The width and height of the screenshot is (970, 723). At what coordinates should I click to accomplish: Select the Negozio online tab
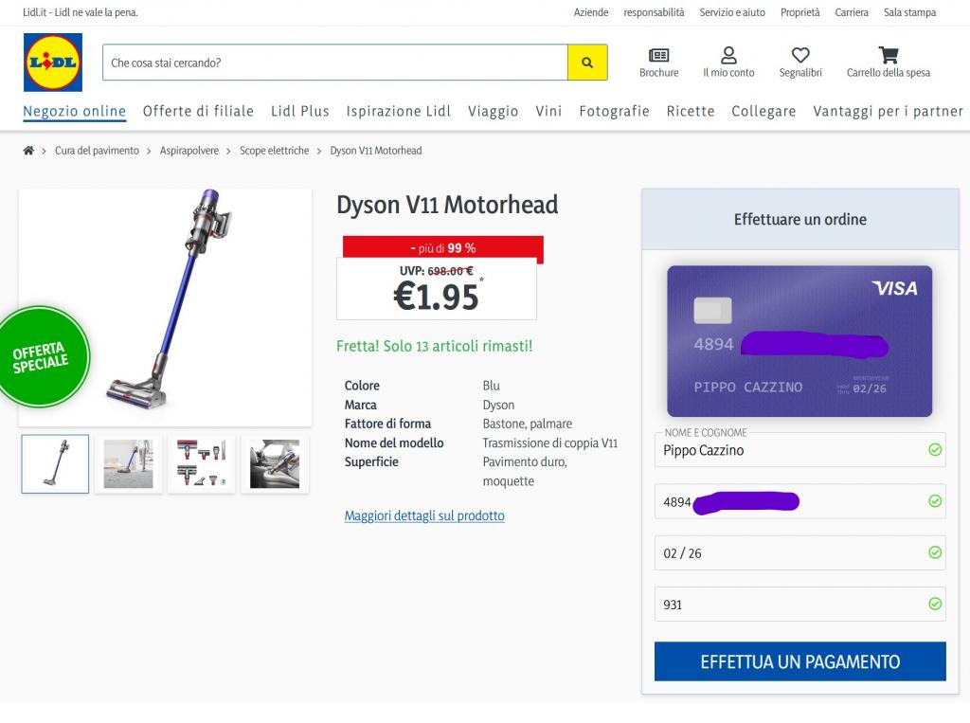75,112
